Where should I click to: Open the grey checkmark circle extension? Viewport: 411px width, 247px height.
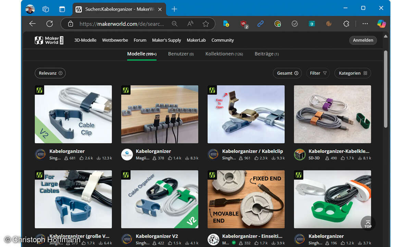[295, 24]
